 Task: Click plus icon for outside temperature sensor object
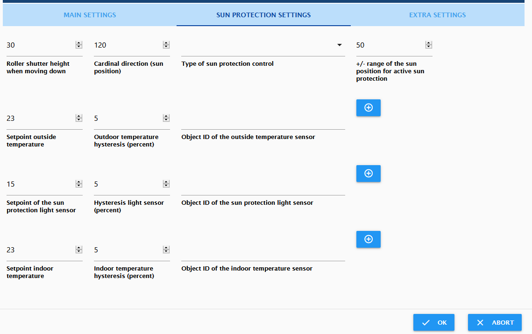(x=368, y=108)
